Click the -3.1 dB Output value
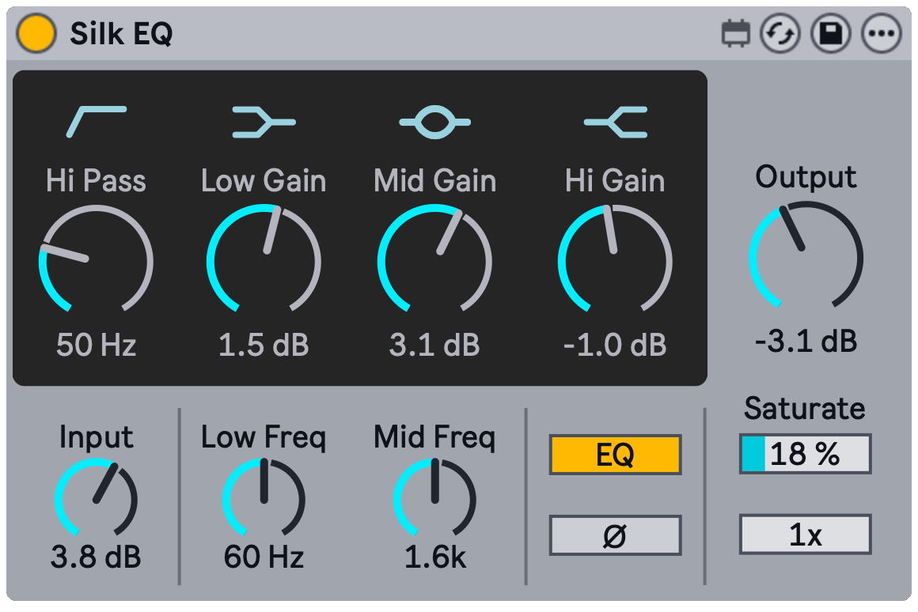Image resolution: width=918 pixels, height=612 pixels. pos(806,341)
